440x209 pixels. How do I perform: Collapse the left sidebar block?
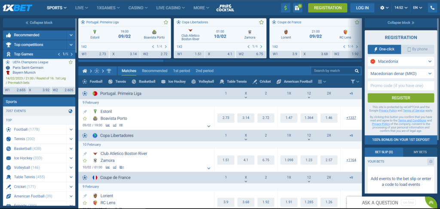(x=39, y=23)
